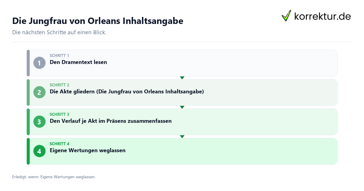Select the step 2 number circle
Screen dimensions: 364x191
[39, 92]
